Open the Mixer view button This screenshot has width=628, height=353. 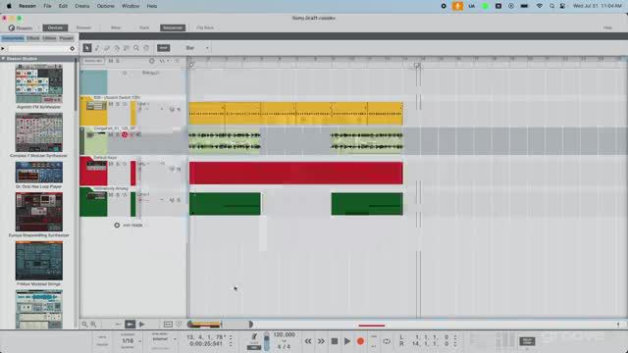116,27
